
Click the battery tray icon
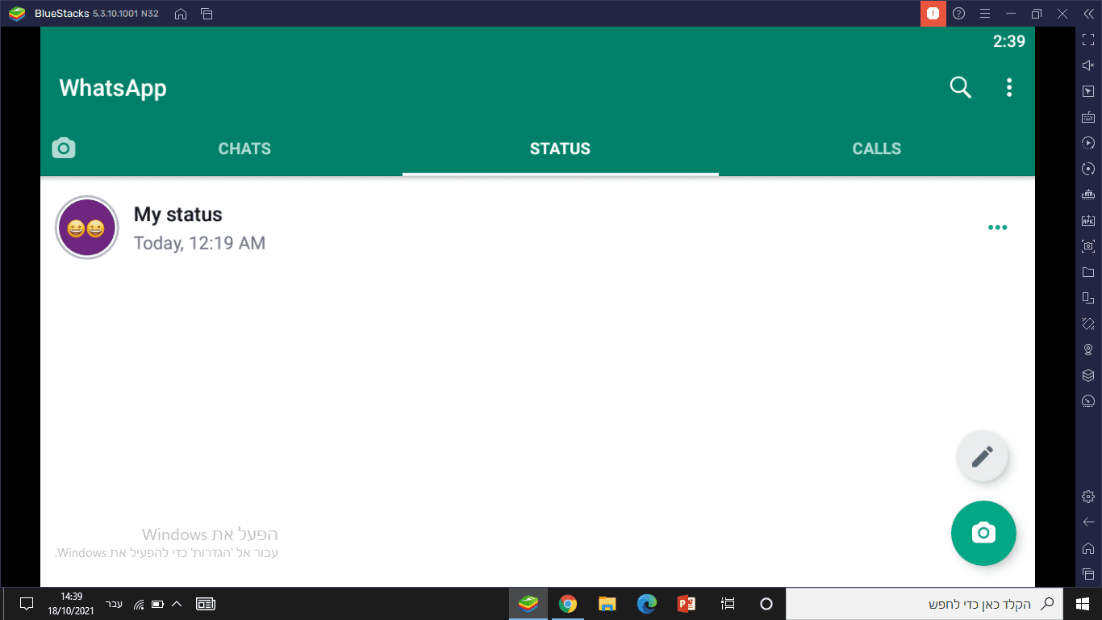click(158, 604)
